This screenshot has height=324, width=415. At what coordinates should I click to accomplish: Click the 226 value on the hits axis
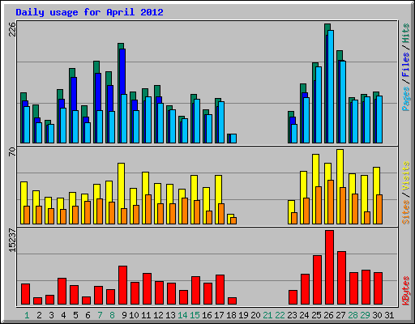(12, 29)
